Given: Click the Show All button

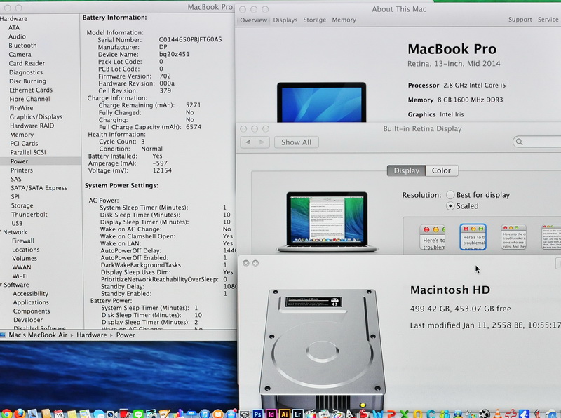Looking at the screenshot, I should click(296, 142).
